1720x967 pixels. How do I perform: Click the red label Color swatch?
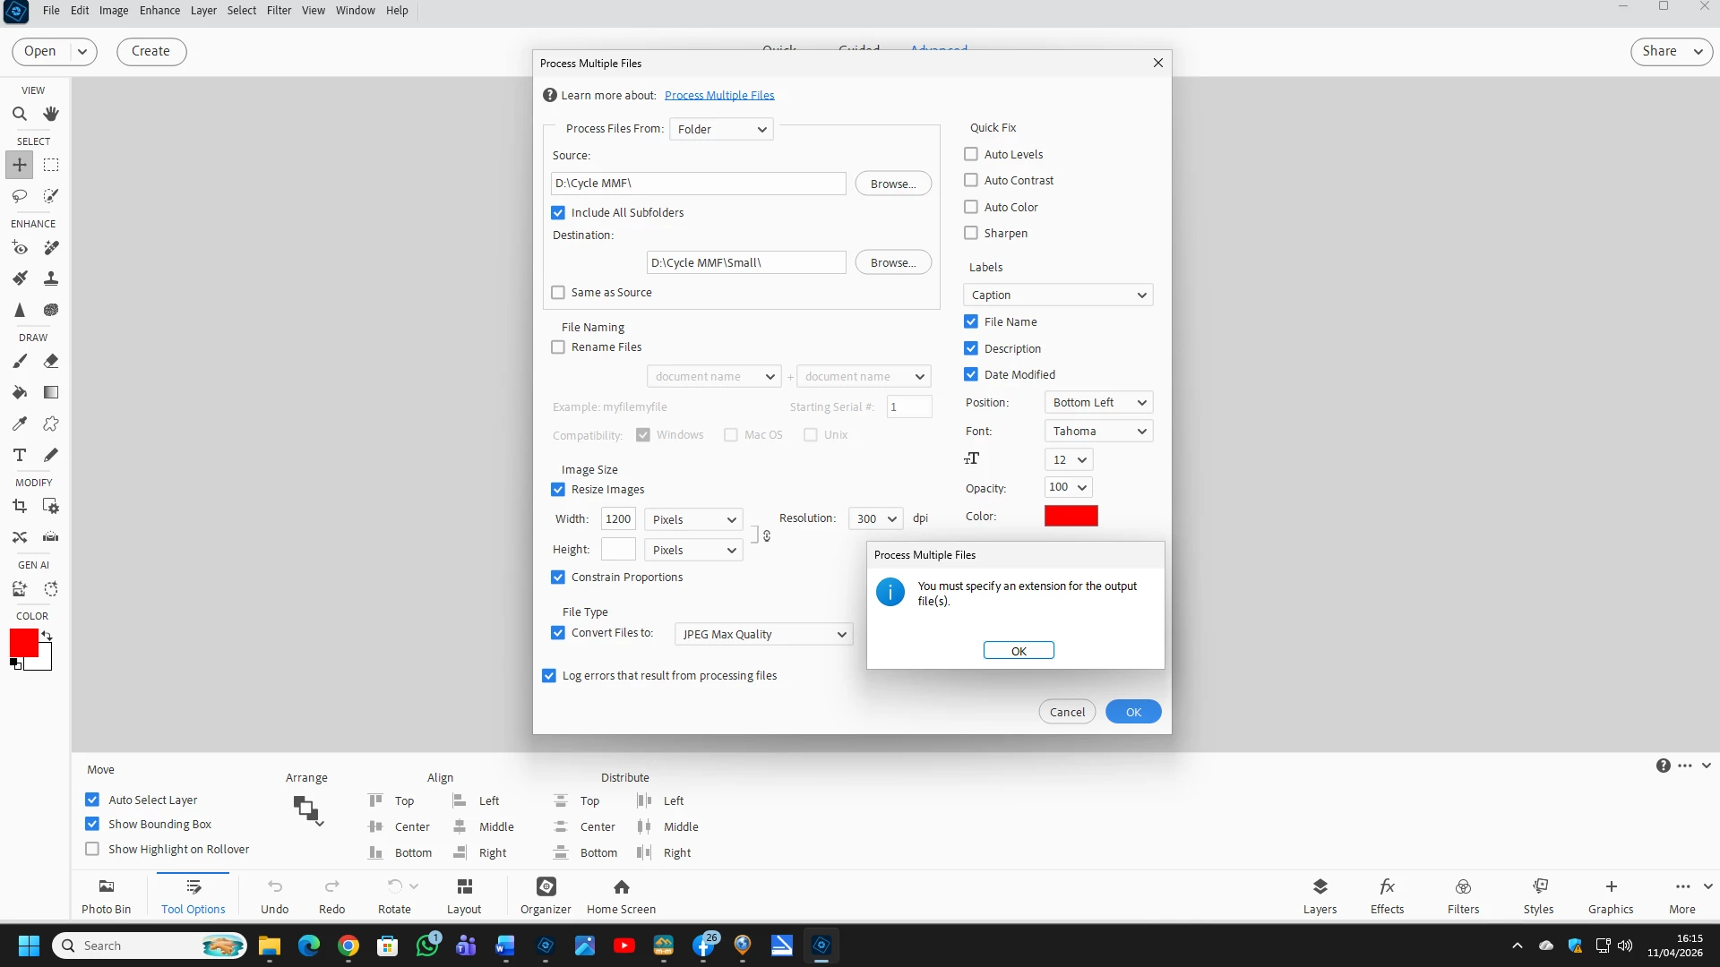click(1071, 516)
